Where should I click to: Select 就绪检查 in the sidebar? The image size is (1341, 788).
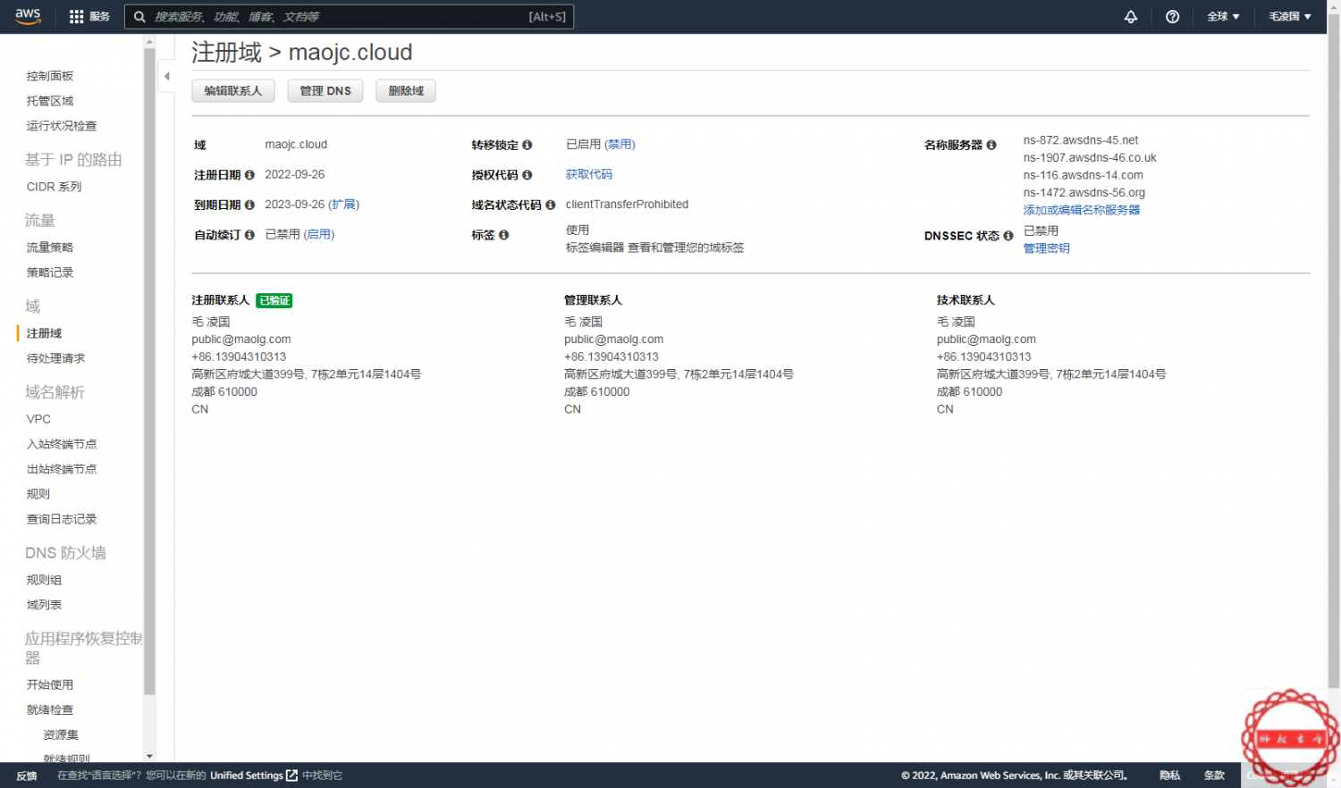50,709
